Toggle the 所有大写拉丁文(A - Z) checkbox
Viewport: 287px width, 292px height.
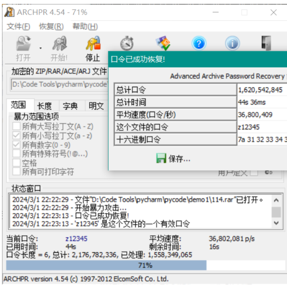[x=16, y=127]
